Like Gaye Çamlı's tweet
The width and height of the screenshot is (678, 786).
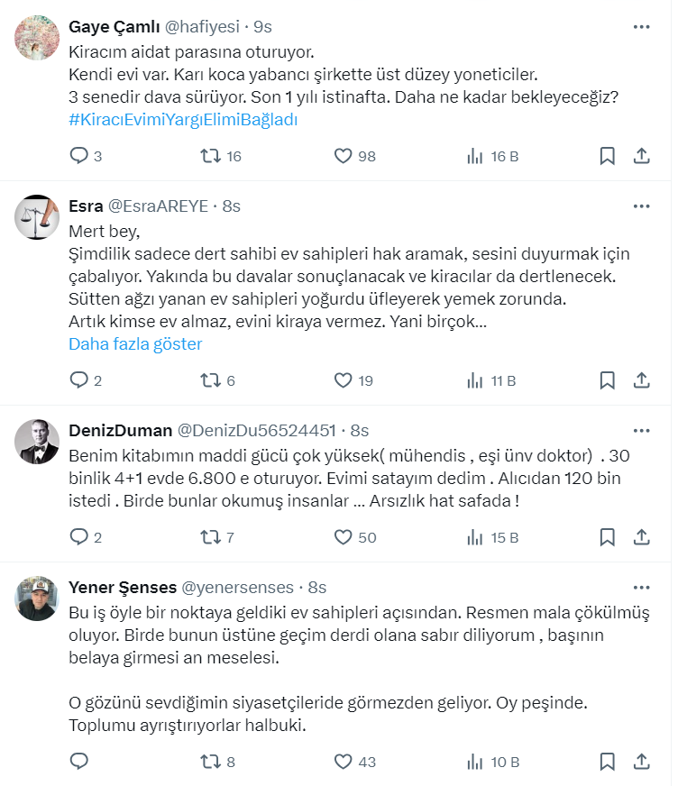tap(343, 156)
